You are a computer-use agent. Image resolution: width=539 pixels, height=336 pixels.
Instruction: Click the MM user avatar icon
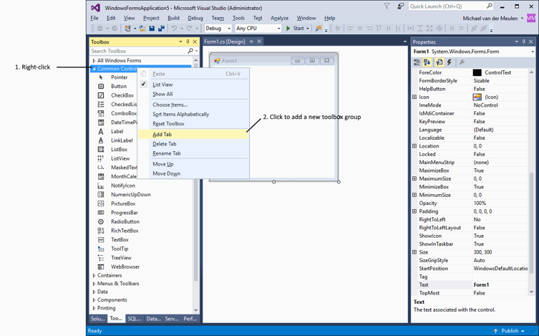[x=531, y=18]
